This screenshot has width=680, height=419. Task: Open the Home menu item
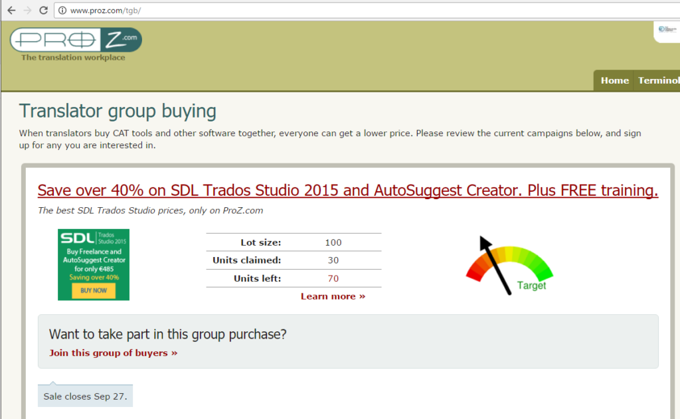click(x=614, y=80)
